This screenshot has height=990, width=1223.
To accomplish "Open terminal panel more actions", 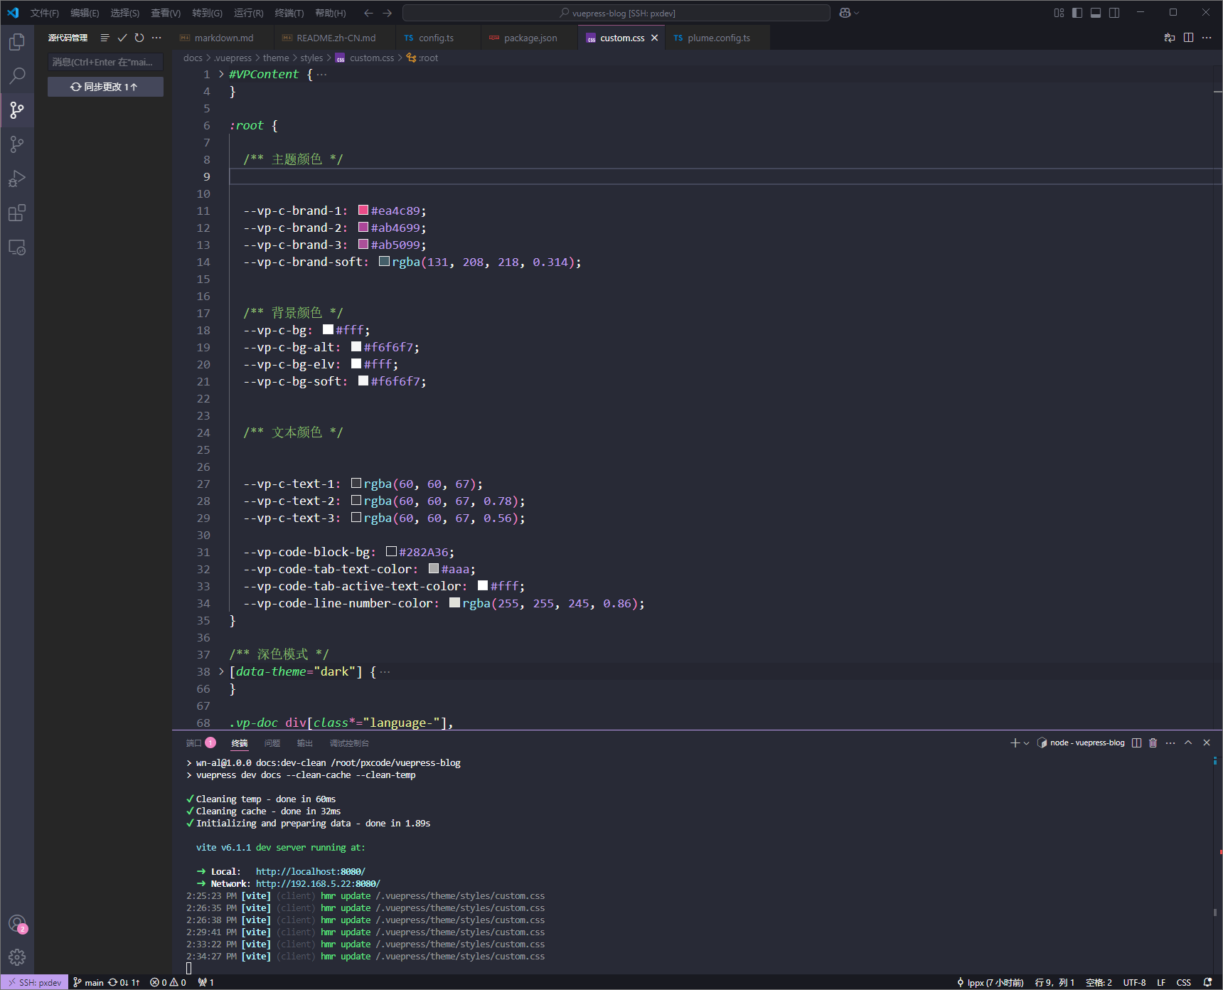I will tap(1170, 742).
